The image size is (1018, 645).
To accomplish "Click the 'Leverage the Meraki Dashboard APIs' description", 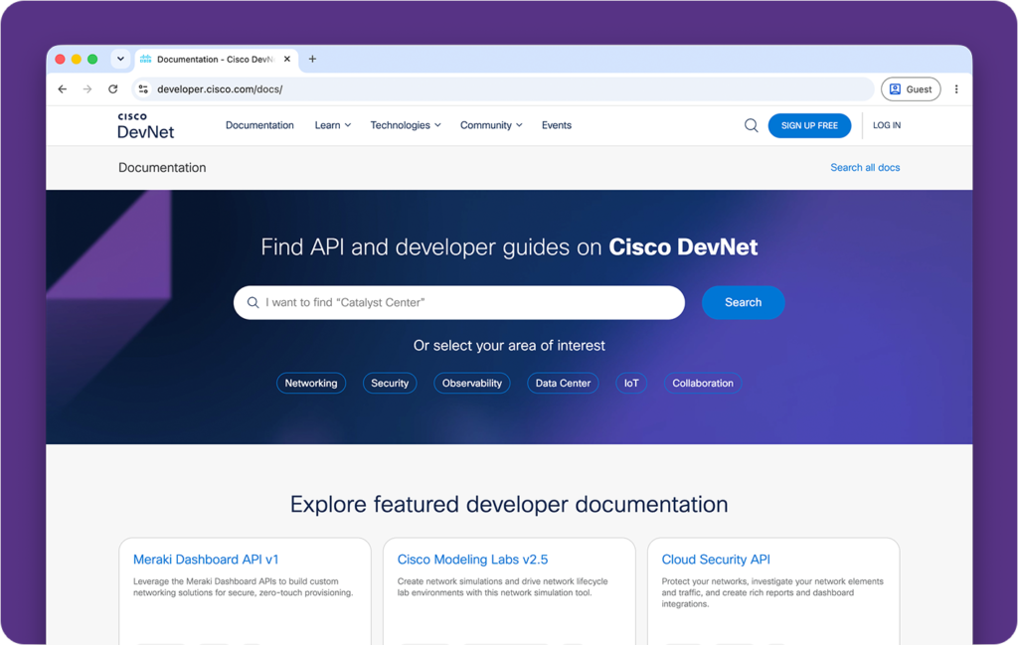I will click(243, 587).
